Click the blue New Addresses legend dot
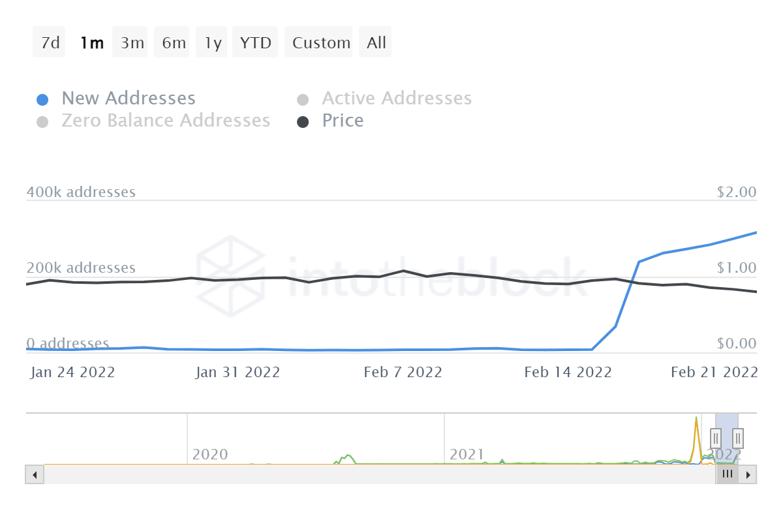The height and width of the screenshot is (522, 783). tap(43, 99)
